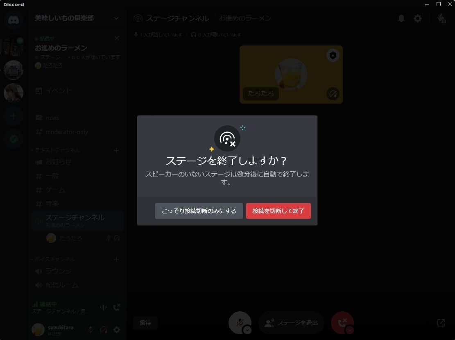Image resolution: width=455 pixels, height=340 pixels.
Task: Add a server with the plus icon
Action: point(14,116)
